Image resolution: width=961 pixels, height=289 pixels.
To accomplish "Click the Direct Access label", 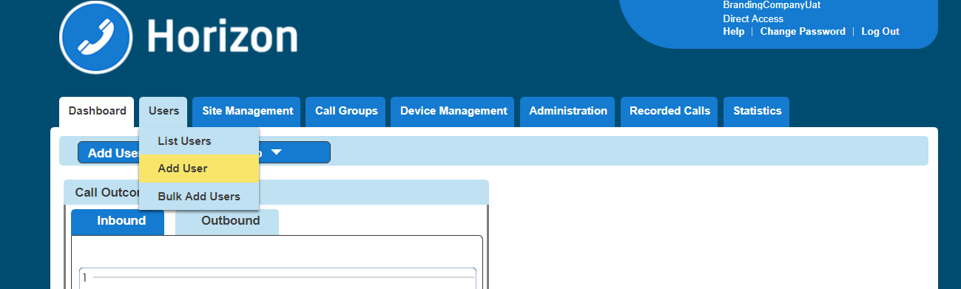I will pos(753,19).
